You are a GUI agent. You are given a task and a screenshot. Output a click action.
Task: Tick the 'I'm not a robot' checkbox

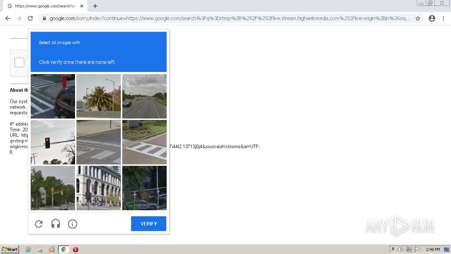19,62
